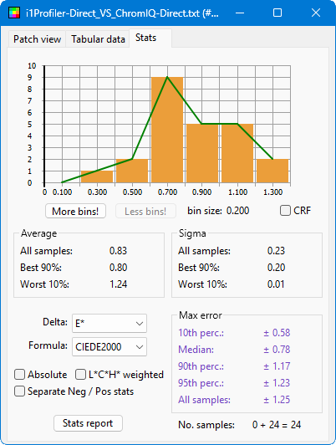Viewport: 336px width, 445px height.
Task: Click the 90th perc. value ± 1.17
Action: click(x=277, y=366)
